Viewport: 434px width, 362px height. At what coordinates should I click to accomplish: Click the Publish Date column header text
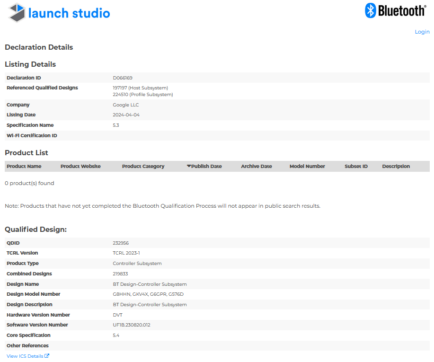tap(206, 166)
